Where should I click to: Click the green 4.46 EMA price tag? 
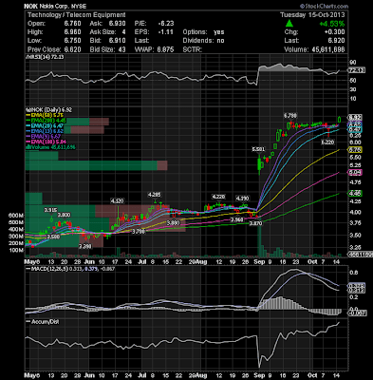coord(355,193)
